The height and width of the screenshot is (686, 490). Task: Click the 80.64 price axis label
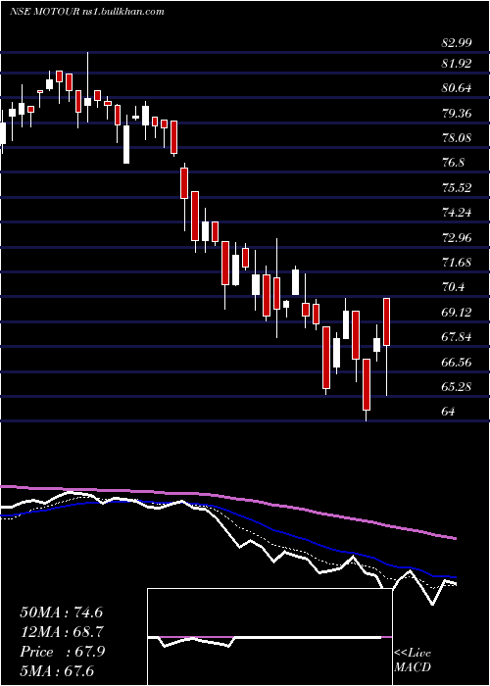[457, 88]
